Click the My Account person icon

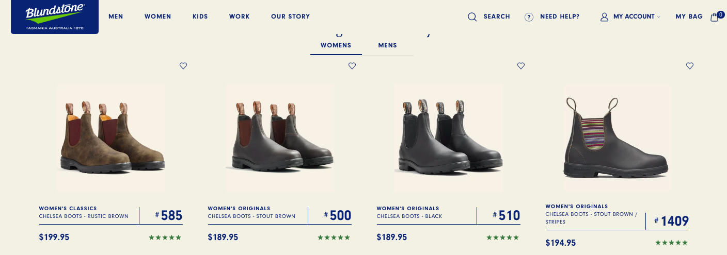pos(604,17)
